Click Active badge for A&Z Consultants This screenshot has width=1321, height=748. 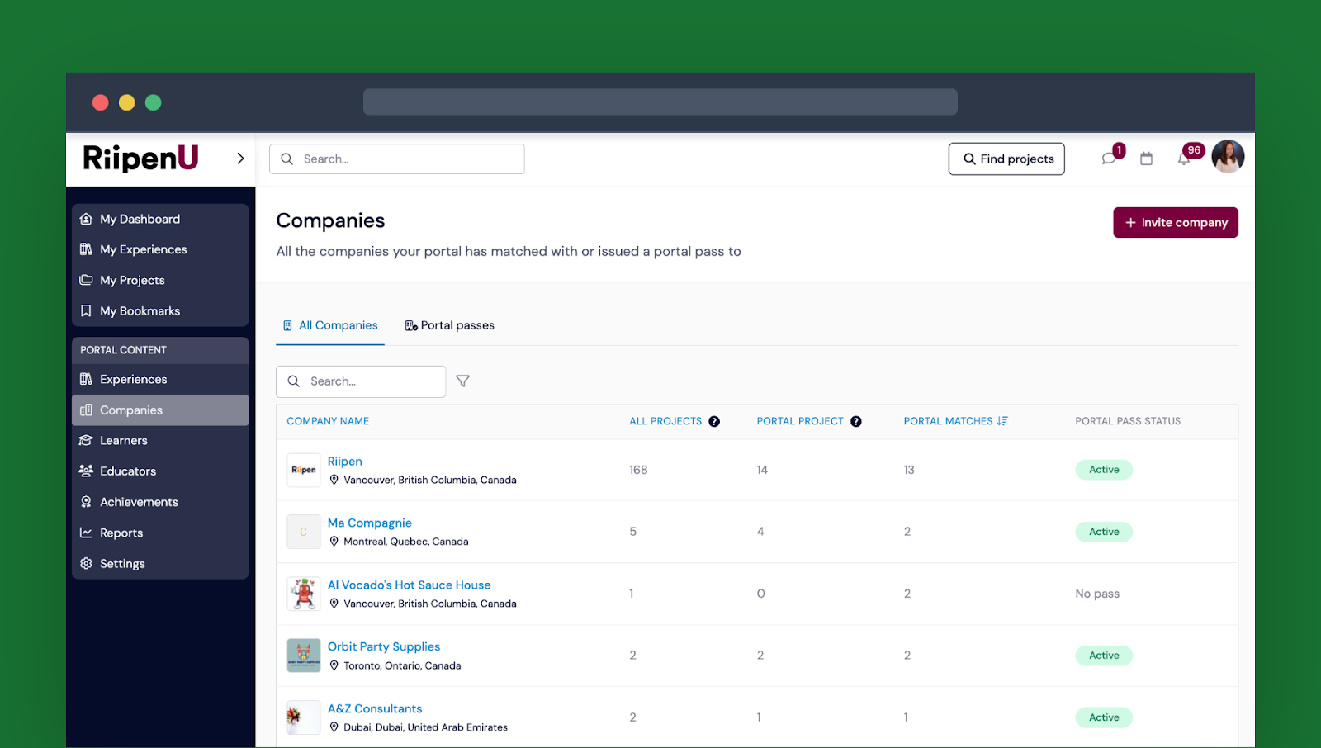coord(1104,717)
